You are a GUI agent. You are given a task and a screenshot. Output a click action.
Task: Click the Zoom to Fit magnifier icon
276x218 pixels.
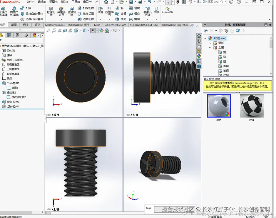48,31
